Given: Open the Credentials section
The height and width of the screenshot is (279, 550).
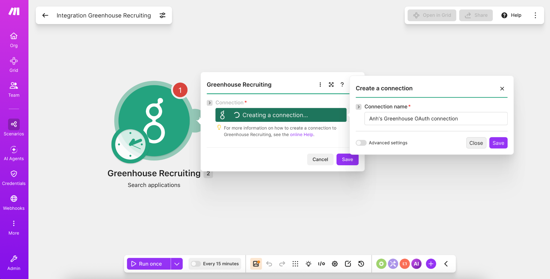Looking at the screenshot, I should 14,178.
